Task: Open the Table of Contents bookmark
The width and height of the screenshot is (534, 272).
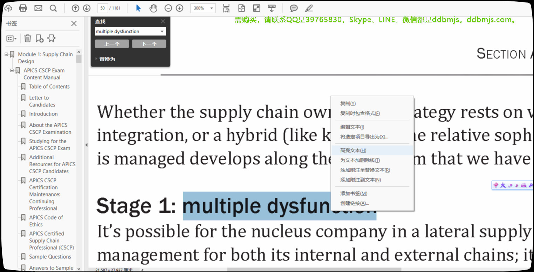Action: click(x=49, y=86)
